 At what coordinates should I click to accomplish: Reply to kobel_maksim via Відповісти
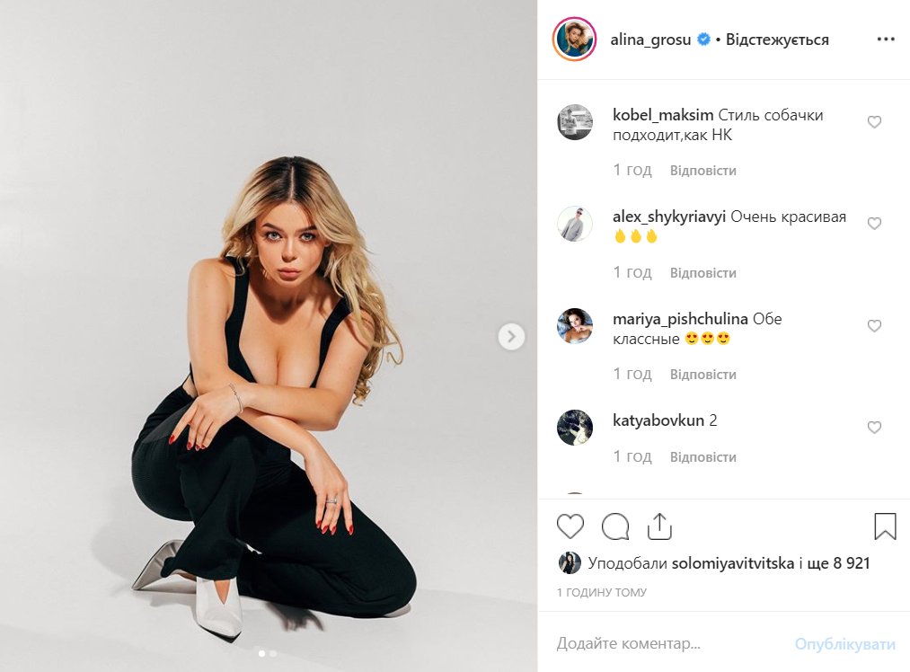click(x=702, y=171)
